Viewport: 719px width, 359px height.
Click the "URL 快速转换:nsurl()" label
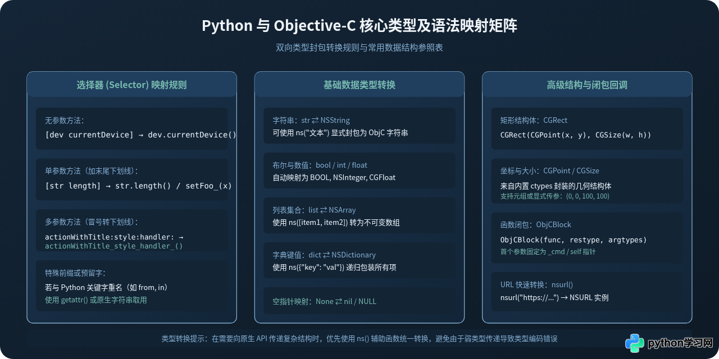click(x=536, y=284)
